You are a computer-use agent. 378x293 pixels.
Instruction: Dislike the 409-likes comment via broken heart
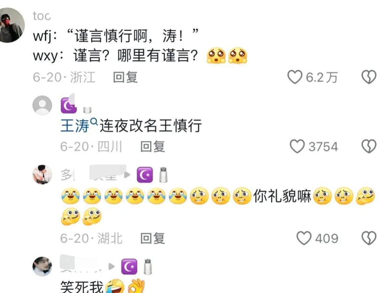(x=369, y=238)
